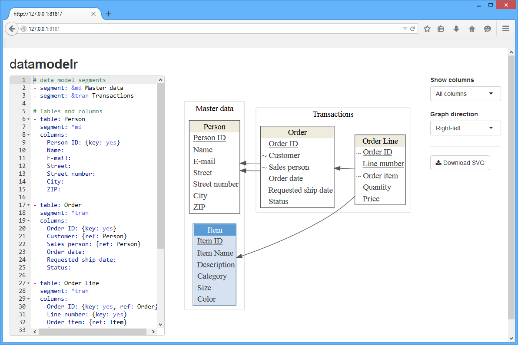
Task: Click the '# Tables and columns' comment line
Action: [x=68, y=111]
